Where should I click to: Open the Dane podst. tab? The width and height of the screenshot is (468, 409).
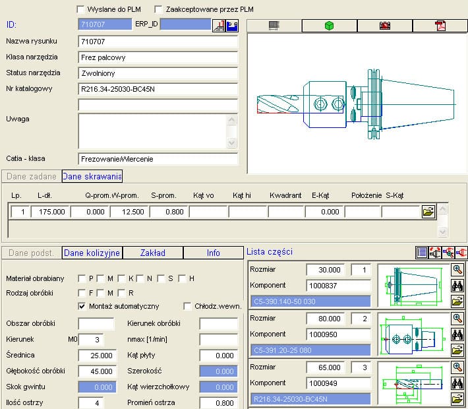tap(32, 253)
